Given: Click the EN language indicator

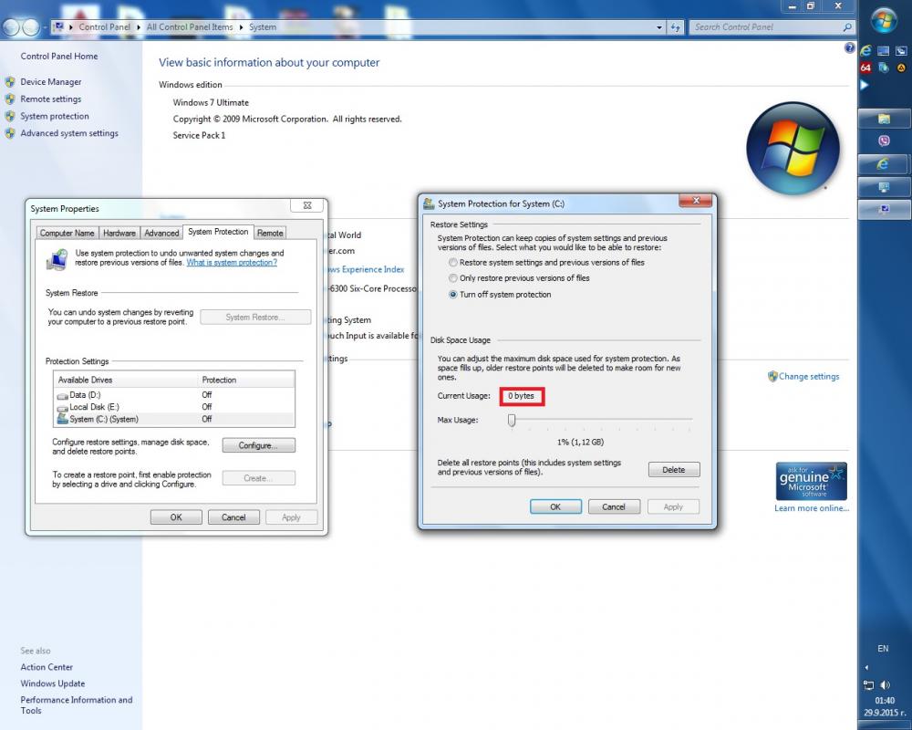Looking at the screenshot, I should [883, 649].
